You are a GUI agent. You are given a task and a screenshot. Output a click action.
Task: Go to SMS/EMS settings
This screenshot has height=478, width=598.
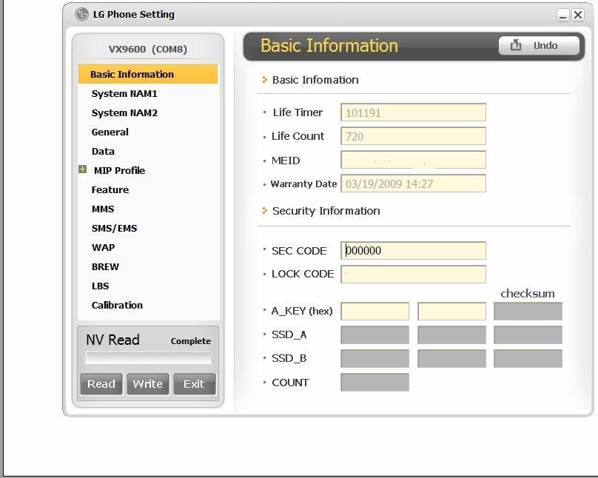[114, 229]
